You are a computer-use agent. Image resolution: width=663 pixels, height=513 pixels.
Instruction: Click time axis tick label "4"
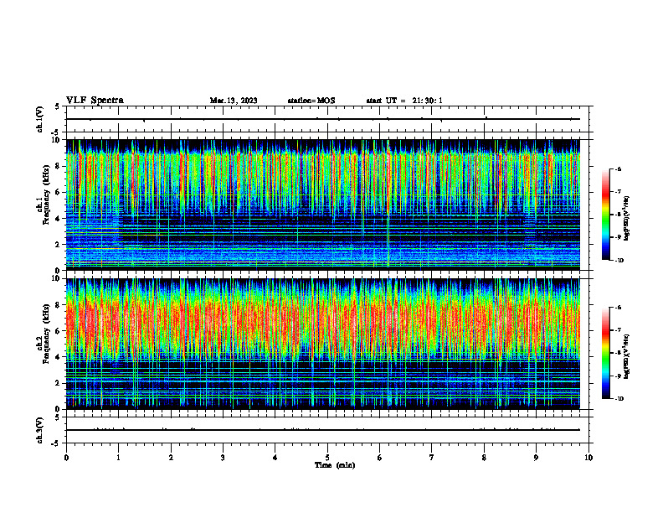[275, 458]
